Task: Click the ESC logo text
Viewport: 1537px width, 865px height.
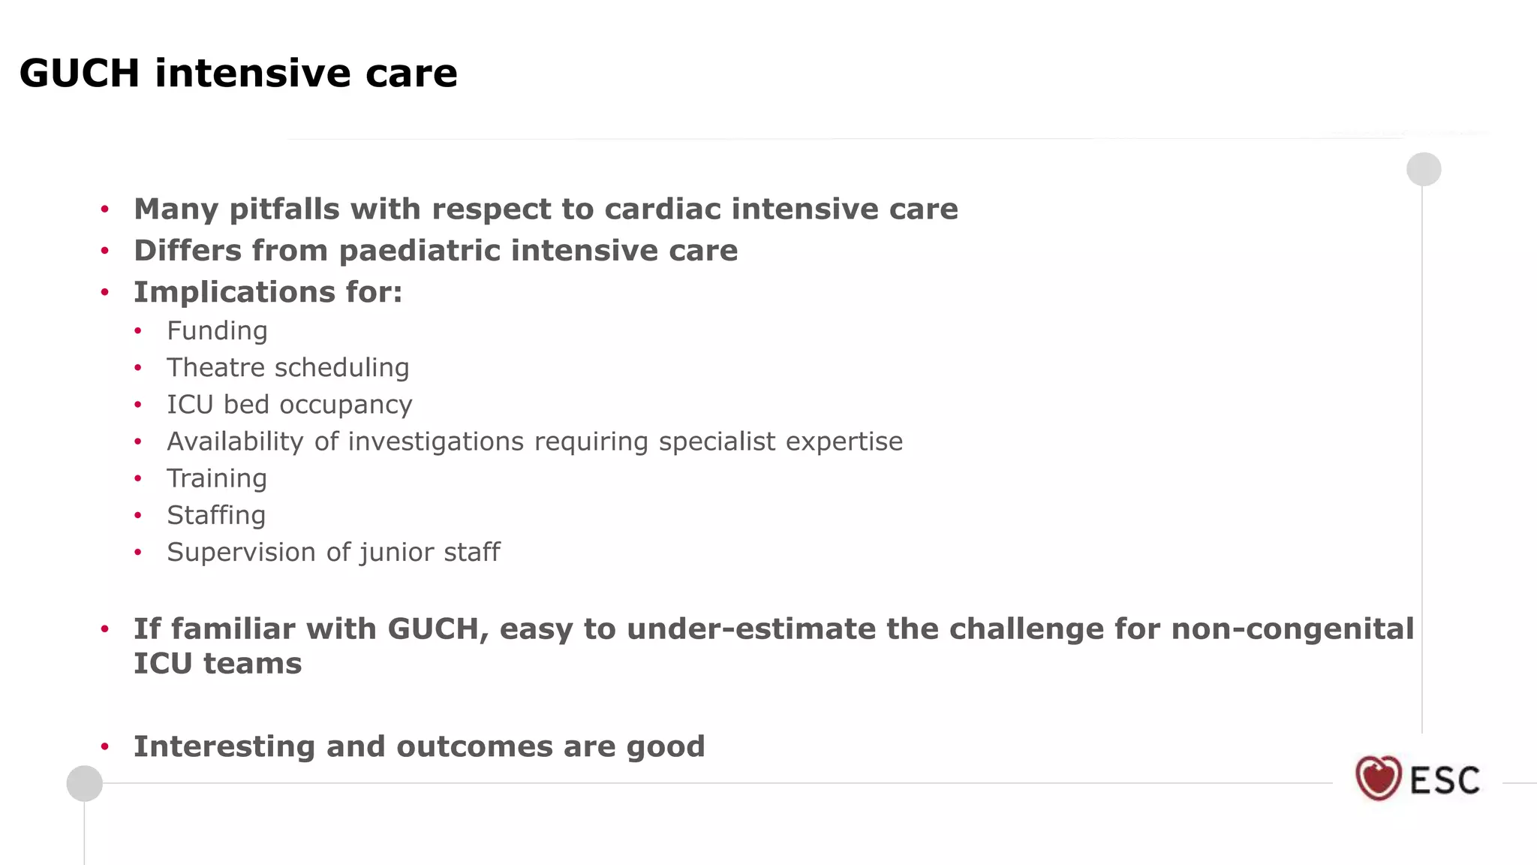Action: 1445,781
